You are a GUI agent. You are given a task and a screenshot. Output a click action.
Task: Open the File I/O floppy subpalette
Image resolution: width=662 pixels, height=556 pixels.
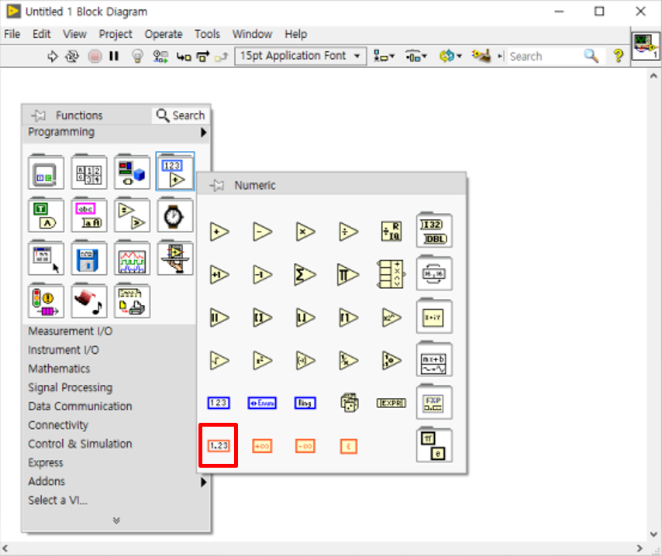(x=89, y=258)
